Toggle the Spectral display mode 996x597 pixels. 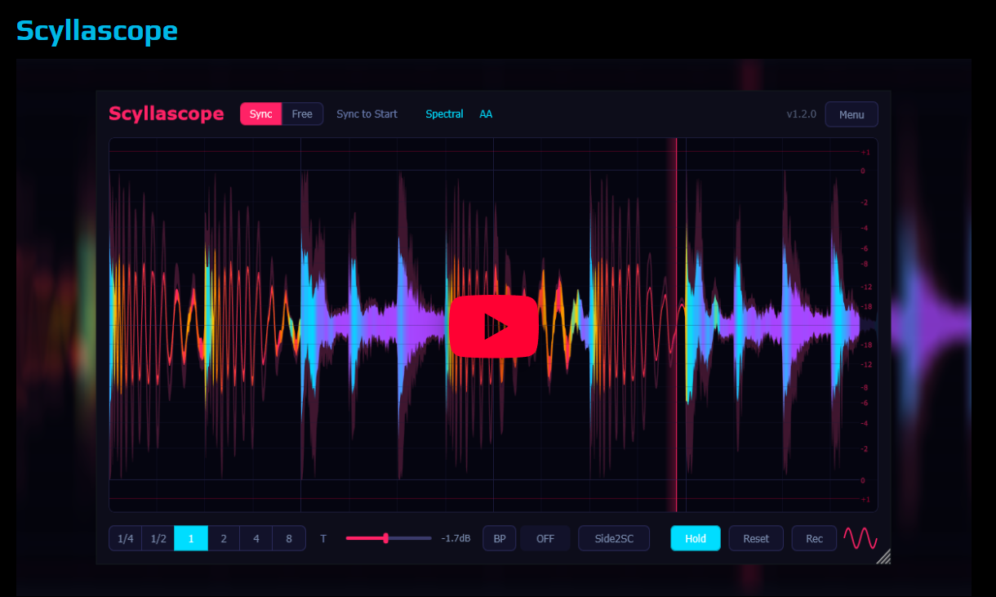[x=444, y=114]
